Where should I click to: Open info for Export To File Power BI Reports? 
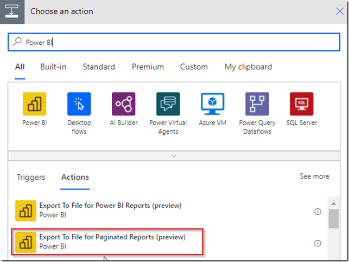coord(318,212)
